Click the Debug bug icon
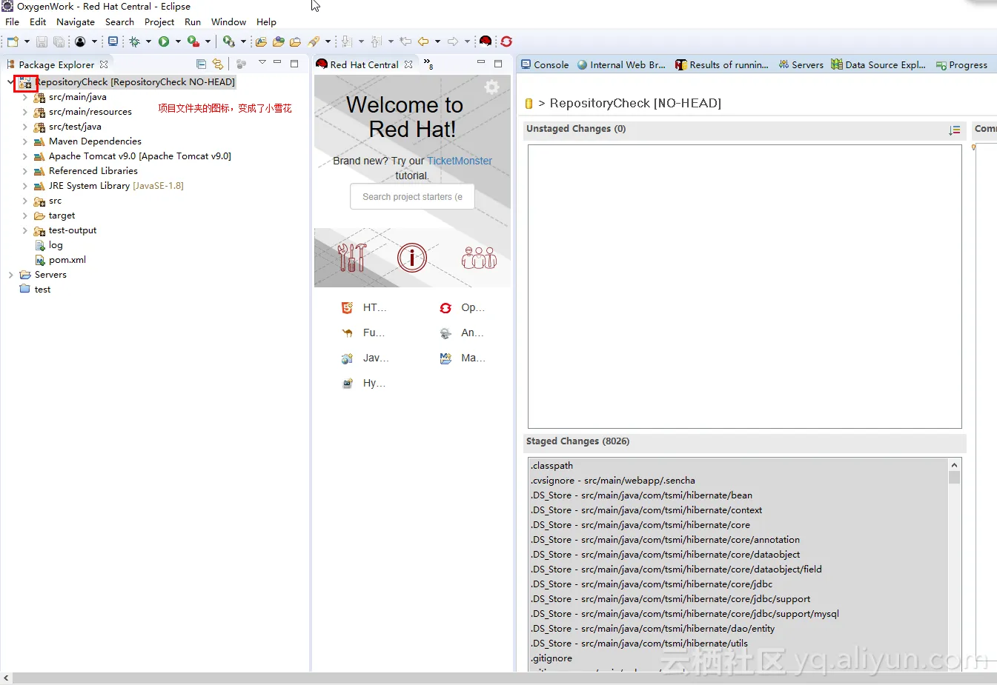This screenshot has height=685, width=997. tap(134, 41)
